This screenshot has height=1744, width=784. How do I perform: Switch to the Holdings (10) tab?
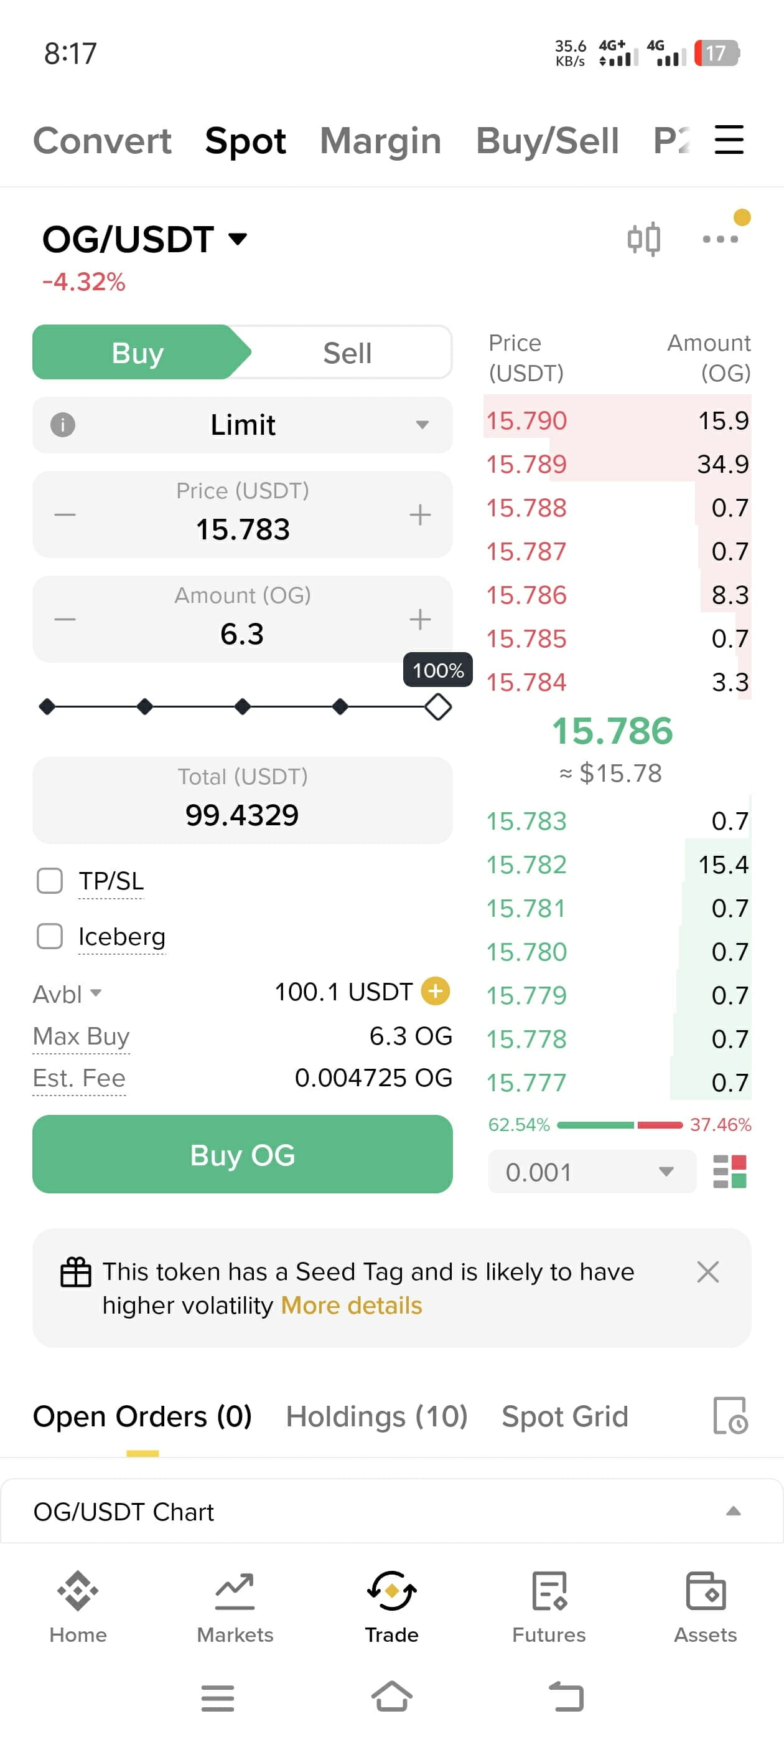click(377, 1416)
